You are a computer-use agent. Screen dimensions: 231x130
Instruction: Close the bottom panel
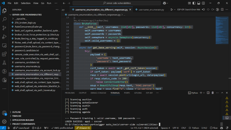(227, 93)
